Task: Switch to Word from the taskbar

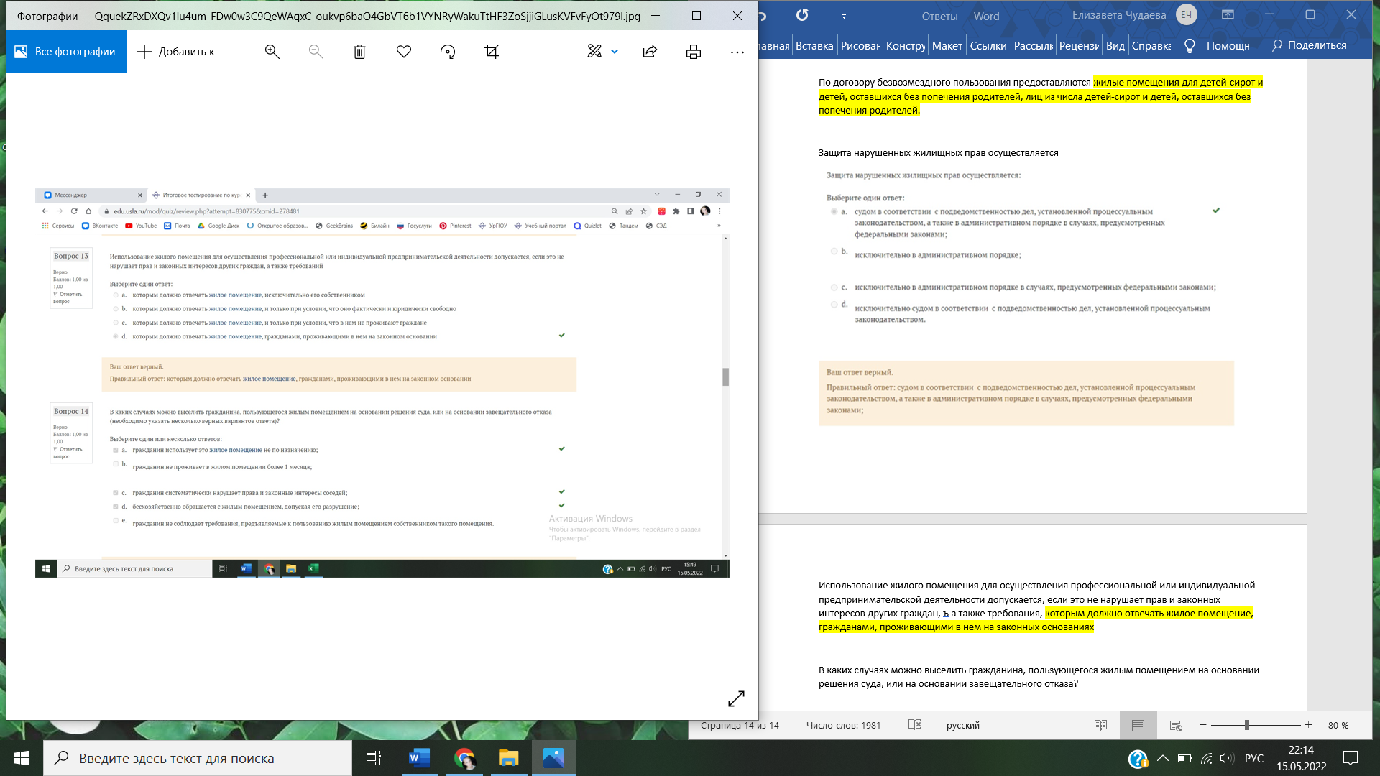Action: [419, 758]
